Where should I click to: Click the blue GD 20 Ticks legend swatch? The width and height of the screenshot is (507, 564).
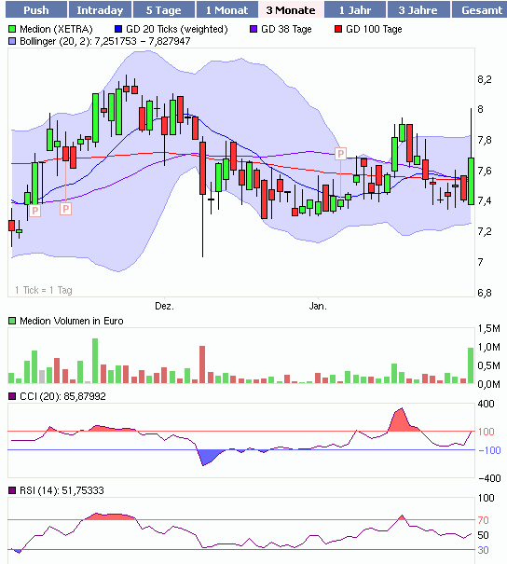(x=118, y=29)
